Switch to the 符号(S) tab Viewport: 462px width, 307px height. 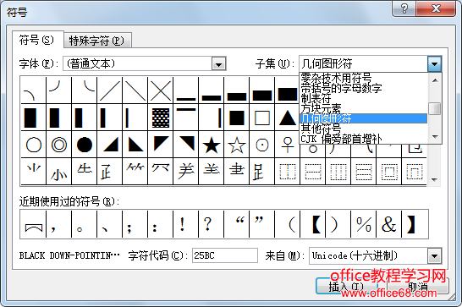(37, 40)
